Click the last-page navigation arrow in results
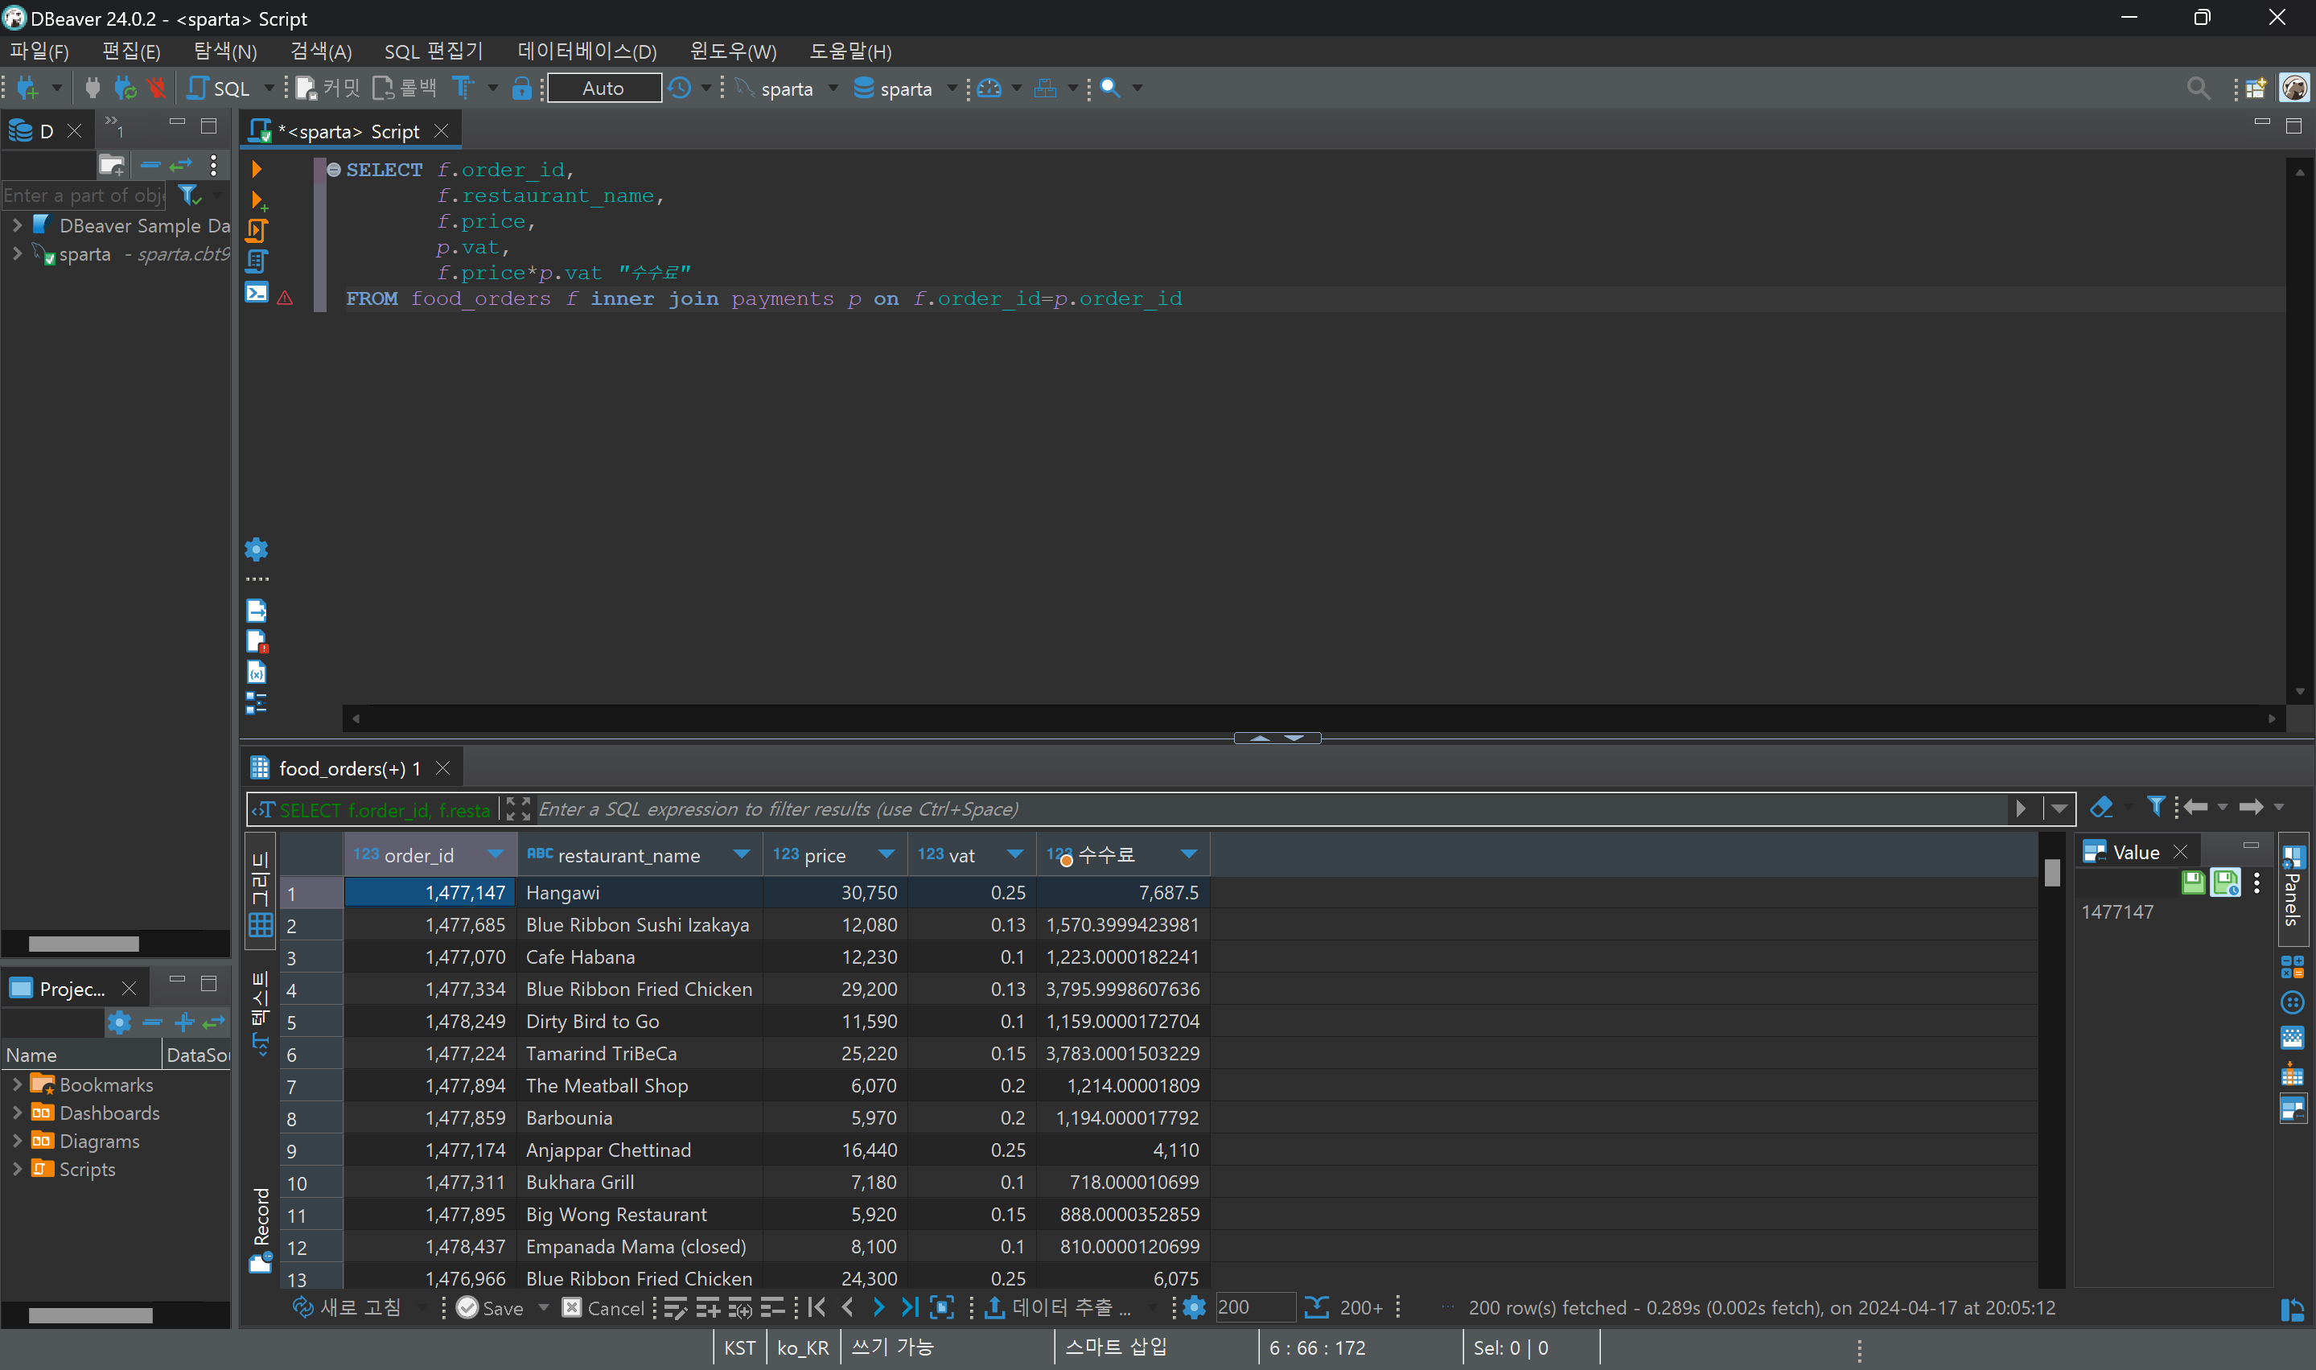The image size is (2316, 1370). 909,1307
